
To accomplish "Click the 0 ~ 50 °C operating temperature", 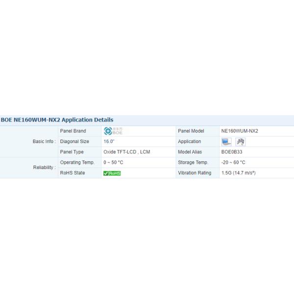I will click(113, 162).
